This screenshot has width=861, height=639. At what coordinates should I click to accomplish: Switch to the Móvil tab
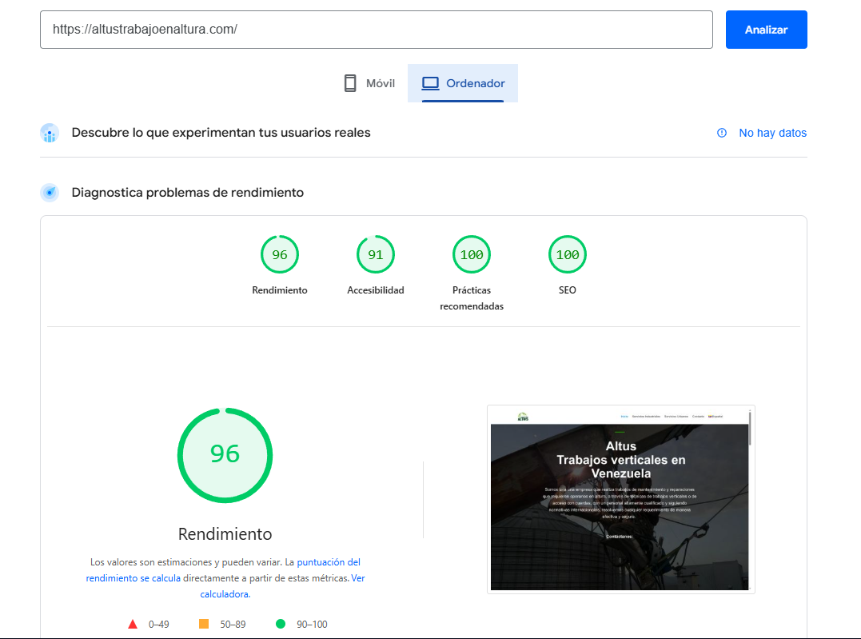[369, 83]
